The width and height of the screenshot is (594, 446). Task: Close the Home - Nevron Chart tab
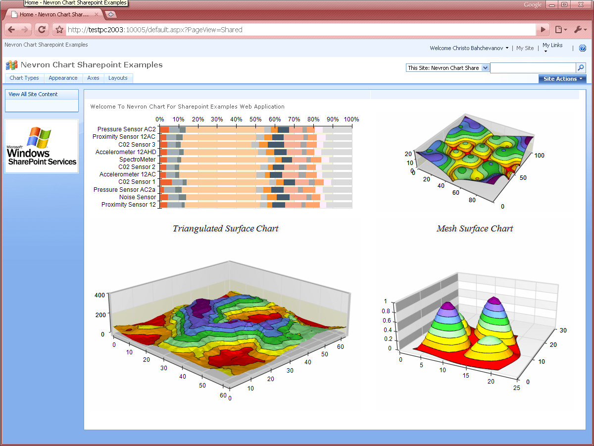[97, 14]
